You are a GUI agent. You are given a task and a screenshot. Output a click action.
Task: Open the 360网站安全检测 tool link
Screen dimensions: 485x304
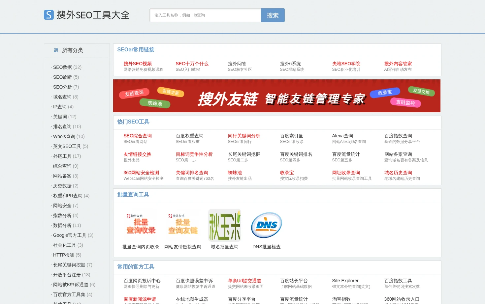[x=141, y=173]
